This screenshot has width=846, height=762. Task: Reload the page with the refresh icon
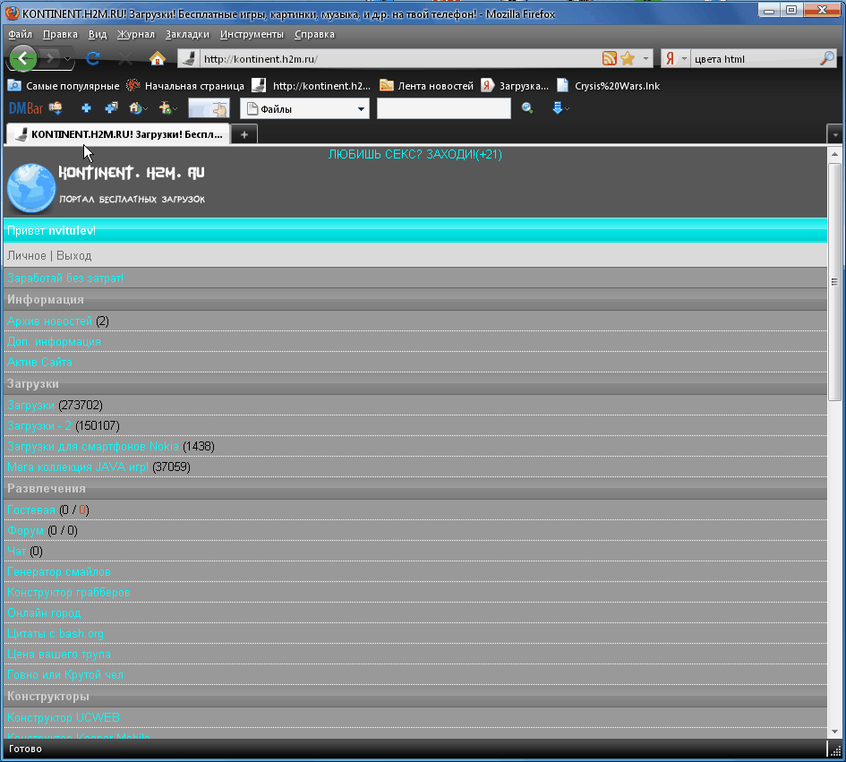(x=93, y=58)
